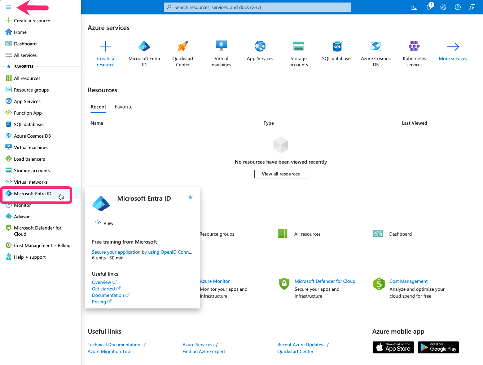The width and height of the screenshot is (483, 365).
Task: Focus the search resources field
Action: 258,7
